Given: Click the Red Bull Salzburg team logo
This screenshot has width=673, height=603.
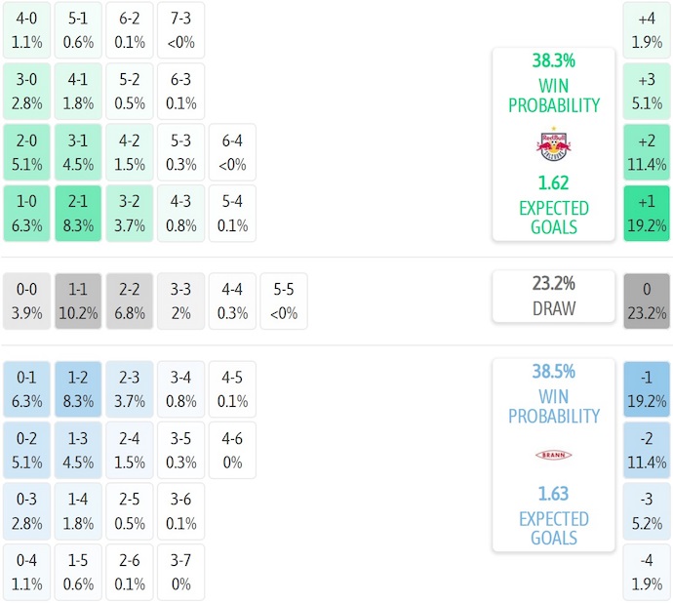Looking at the screenshot, I should point(553,145).
